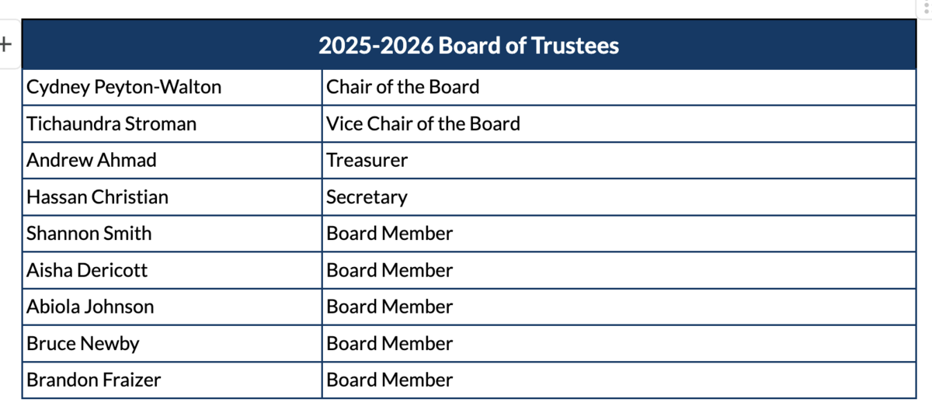This screenshot has width=932, height=413.
Task: Select Board Member cell beside Shannon Smith
Action: tap(619, 233)
